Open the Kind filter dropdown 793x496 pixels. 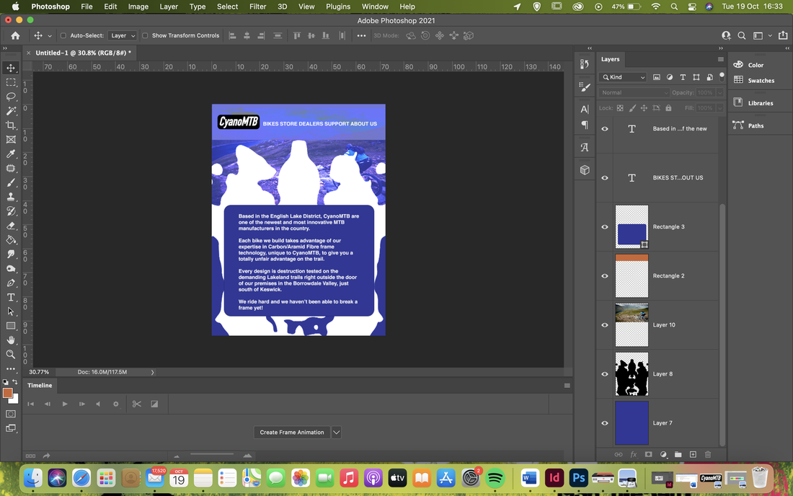point(623,77)
